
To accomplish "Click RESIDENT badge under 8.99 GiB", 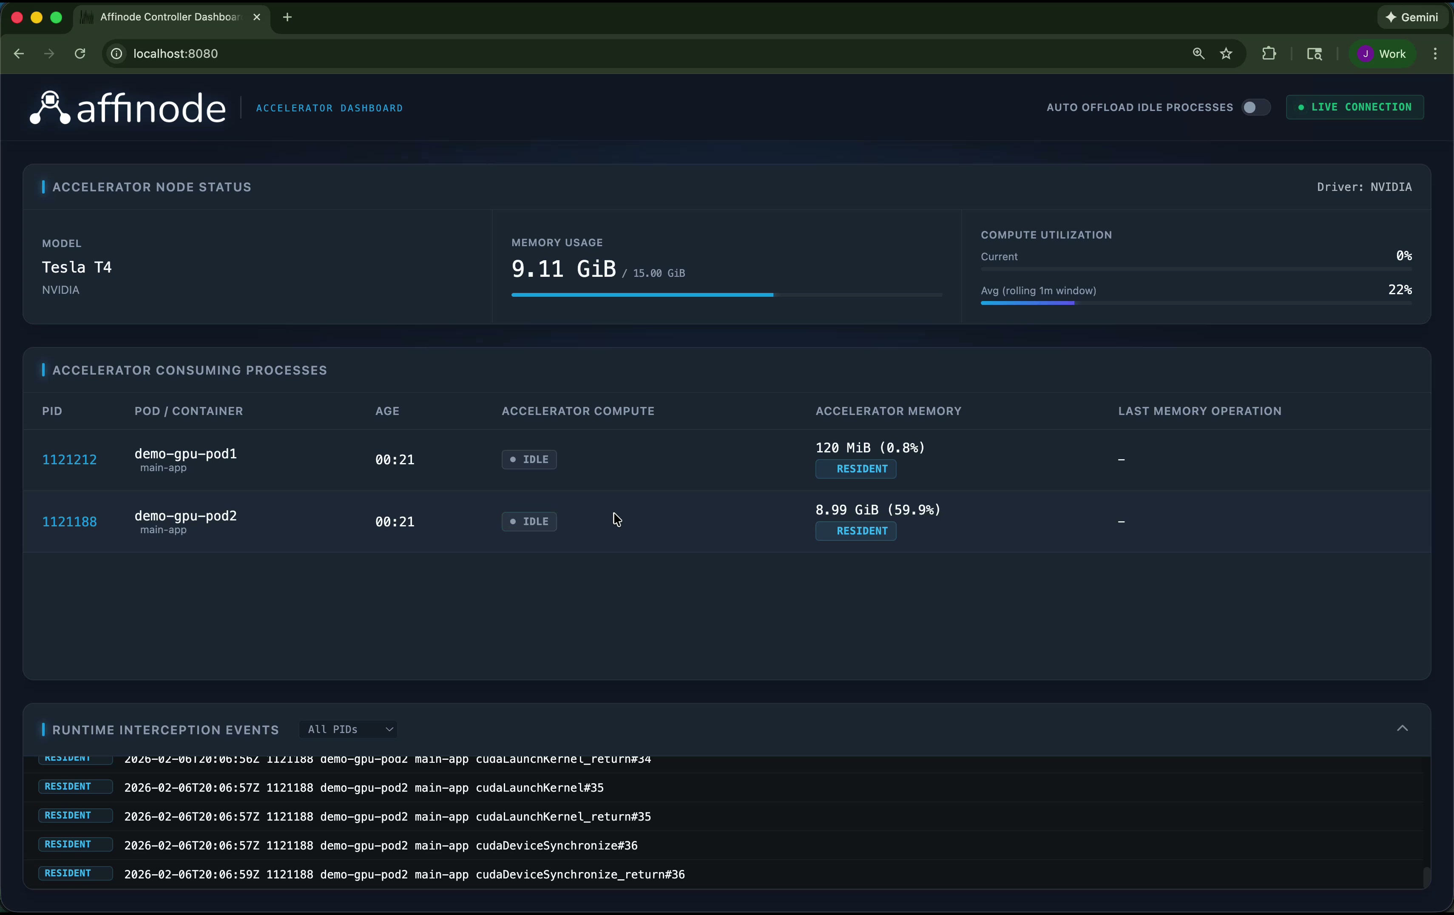I will click(856, 531).
